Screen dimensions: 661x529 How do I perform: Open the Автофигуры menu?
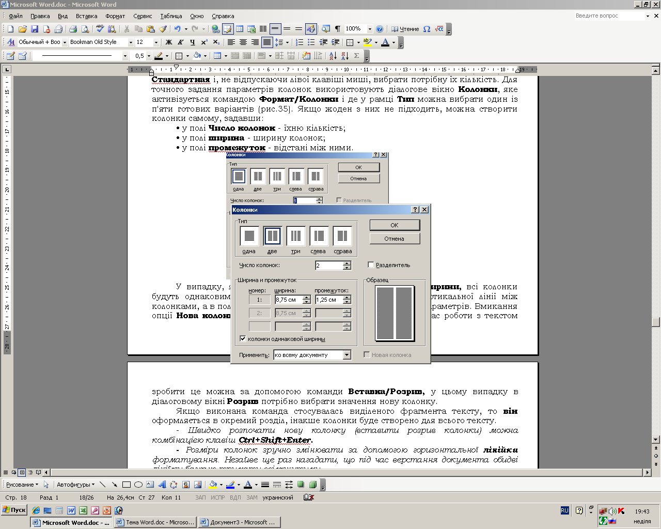tap(75, 485)
